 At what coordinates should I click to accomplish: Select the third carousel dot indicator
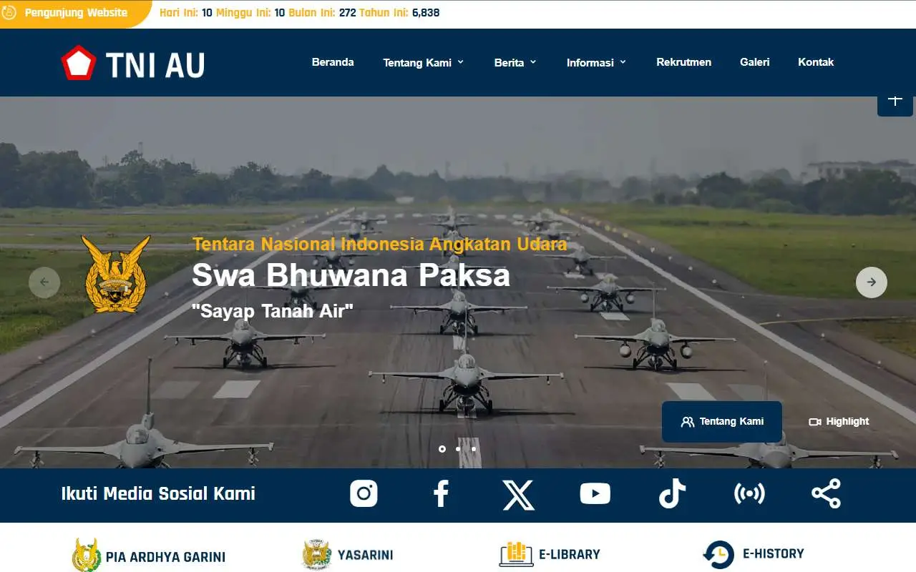click(x=474, y=449)
